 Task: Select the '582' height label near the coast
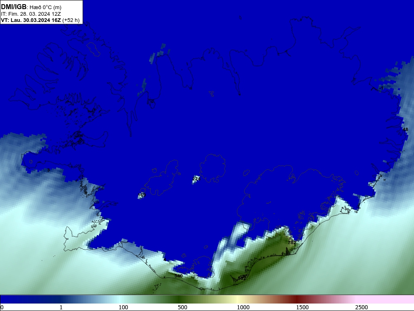pos(242,278)
